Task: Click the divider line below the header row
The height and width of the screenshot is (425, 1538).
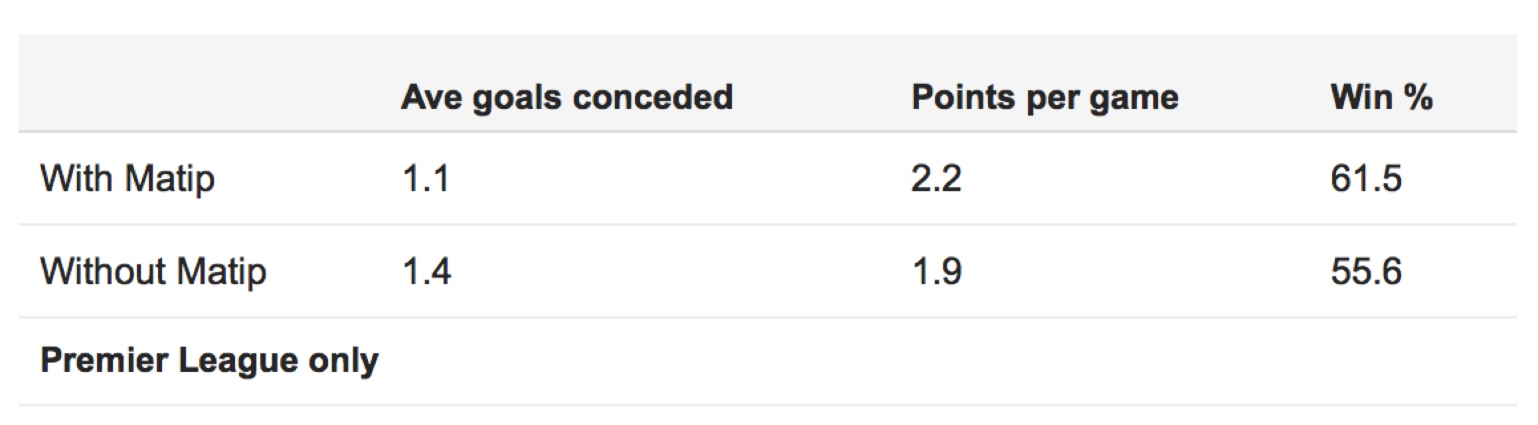Action: pyautogui.click(x=767, y=131)
